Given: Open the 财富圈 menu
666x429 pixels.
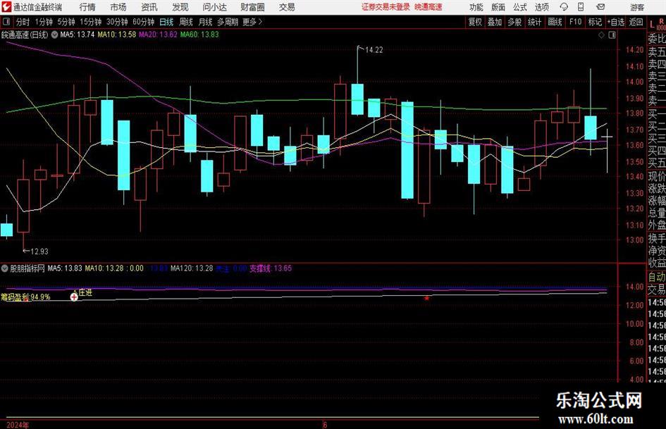Looking at the screenshot, I should point(252,7).
